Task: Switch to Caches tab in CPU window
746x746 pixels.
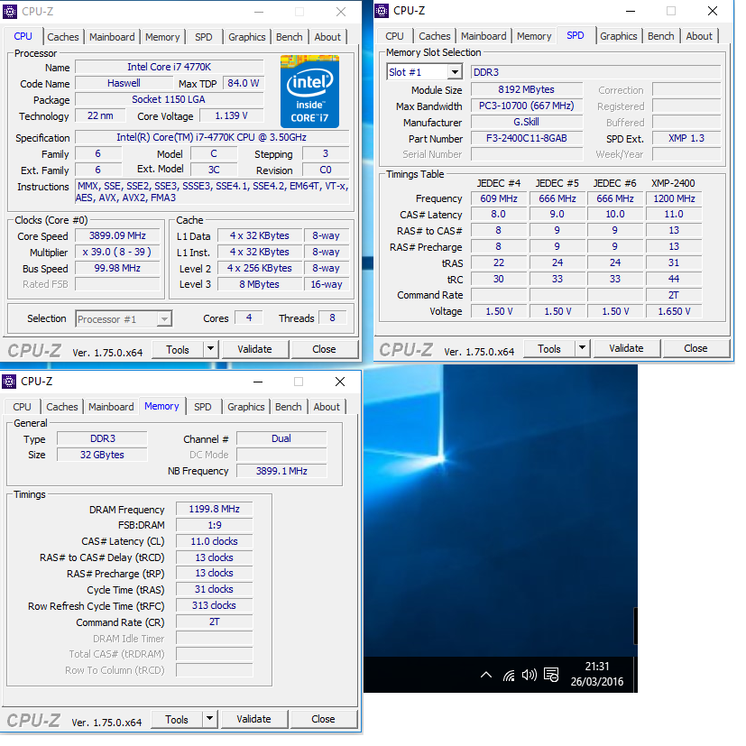Action: click(64, 38)
